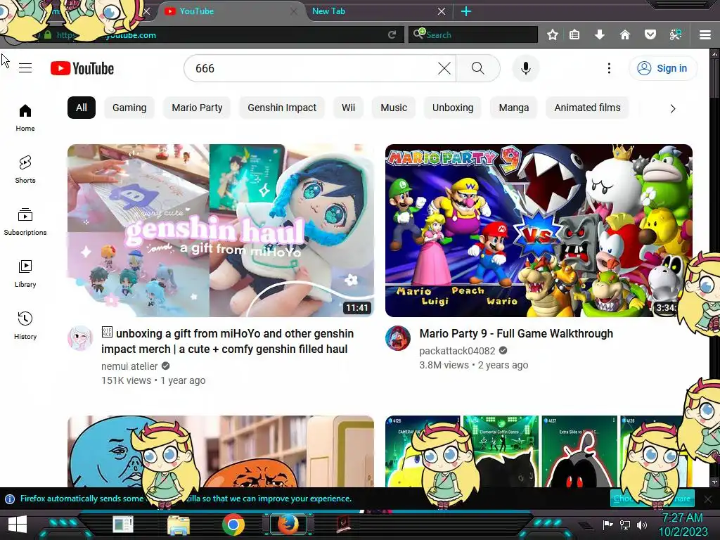Viewport: 720px width, 540px height.
Task: Go to Home in sidebar
Action: [x=25, y=117]
